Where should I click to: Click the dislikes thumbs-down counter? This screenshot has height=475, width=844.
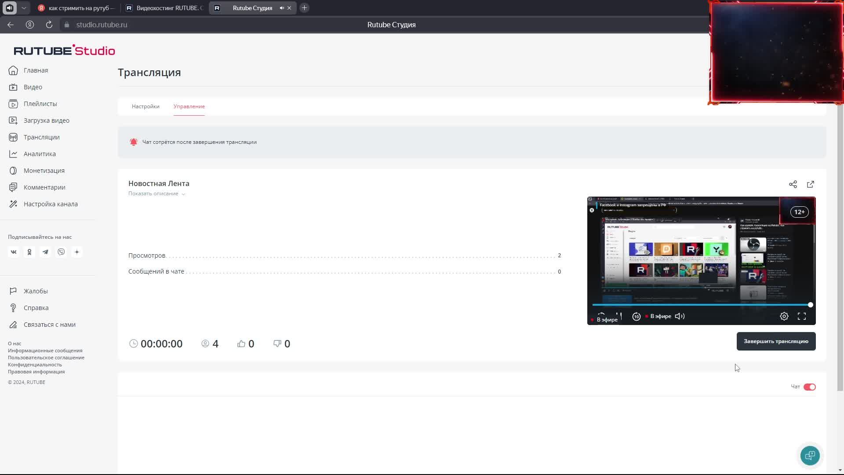(282, 344)
